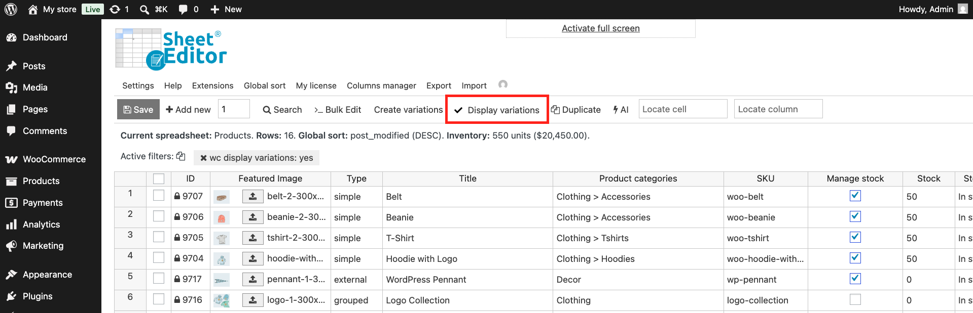Viewport: 973px width, 313px height.
Task: Click the Save button
Action: 138,109
